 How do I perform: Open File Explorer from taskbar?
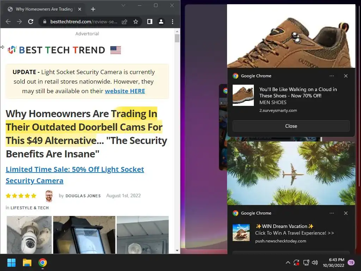click(x=27, y=263)
